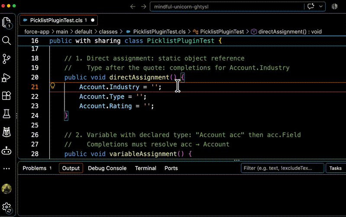Click classes in the breadcrumb
Viewport: 346px width, 217px height.
108,32
